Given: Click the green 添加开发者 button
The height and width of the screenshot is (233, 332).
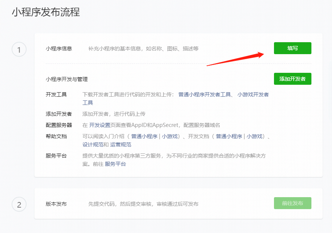Looking at the screenshot, I should 292,79.
